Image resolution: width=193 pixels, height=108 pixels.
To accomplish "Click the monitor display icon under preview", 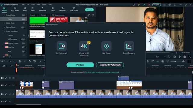I will point(169,57).
